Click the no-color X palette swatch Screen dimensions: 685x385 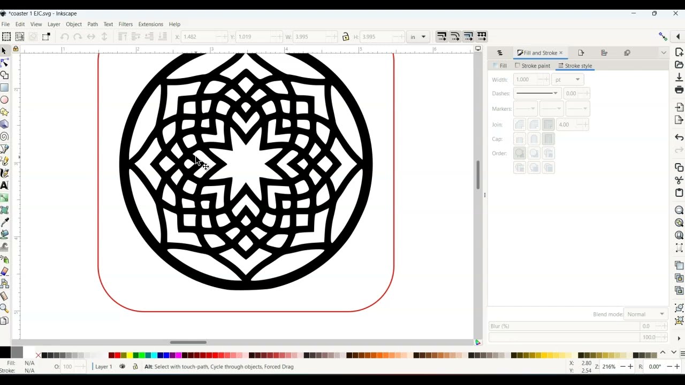coord(38,355)
